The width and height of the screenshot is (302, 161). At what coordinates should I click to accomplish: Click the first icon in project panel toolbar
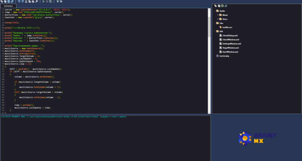[215, 6]
